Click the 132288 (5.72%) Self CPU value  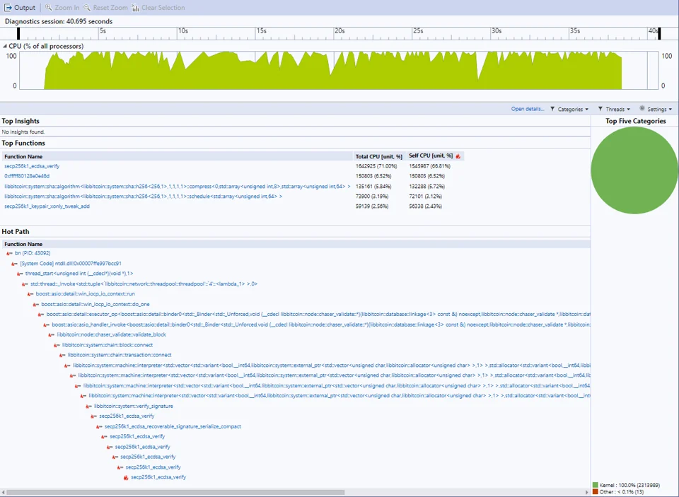click(426, 187)
